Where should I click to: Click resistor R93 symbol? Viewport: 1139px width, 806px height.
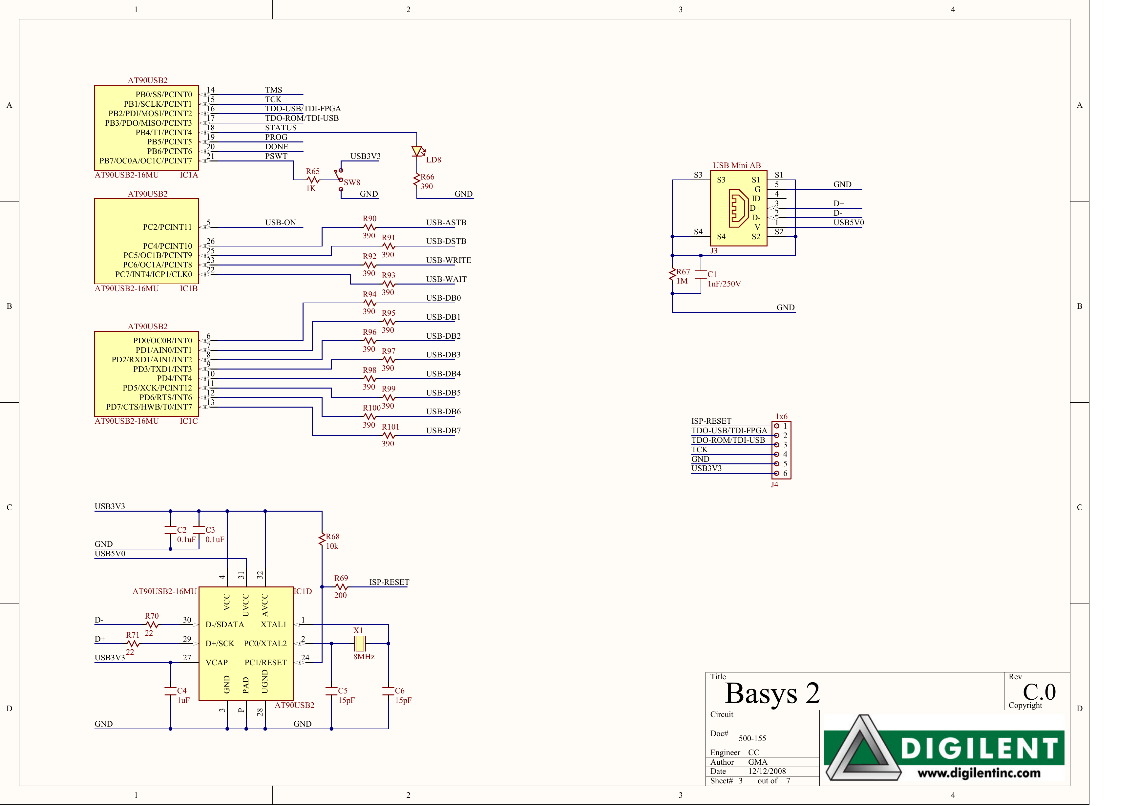pyautogui.click(x=389, y=285)
